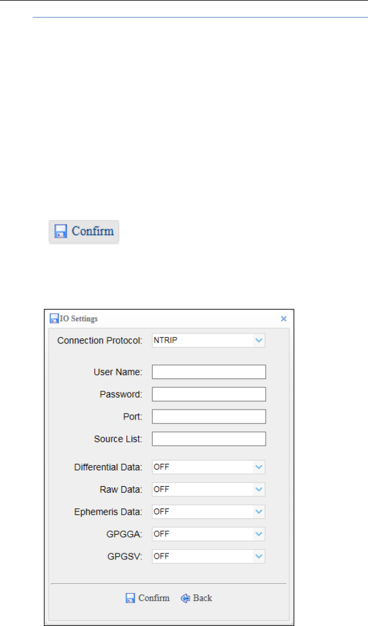Click the Port input field
Image resolution: width=368 pixels, height=626 pixels.
(209, 417)
